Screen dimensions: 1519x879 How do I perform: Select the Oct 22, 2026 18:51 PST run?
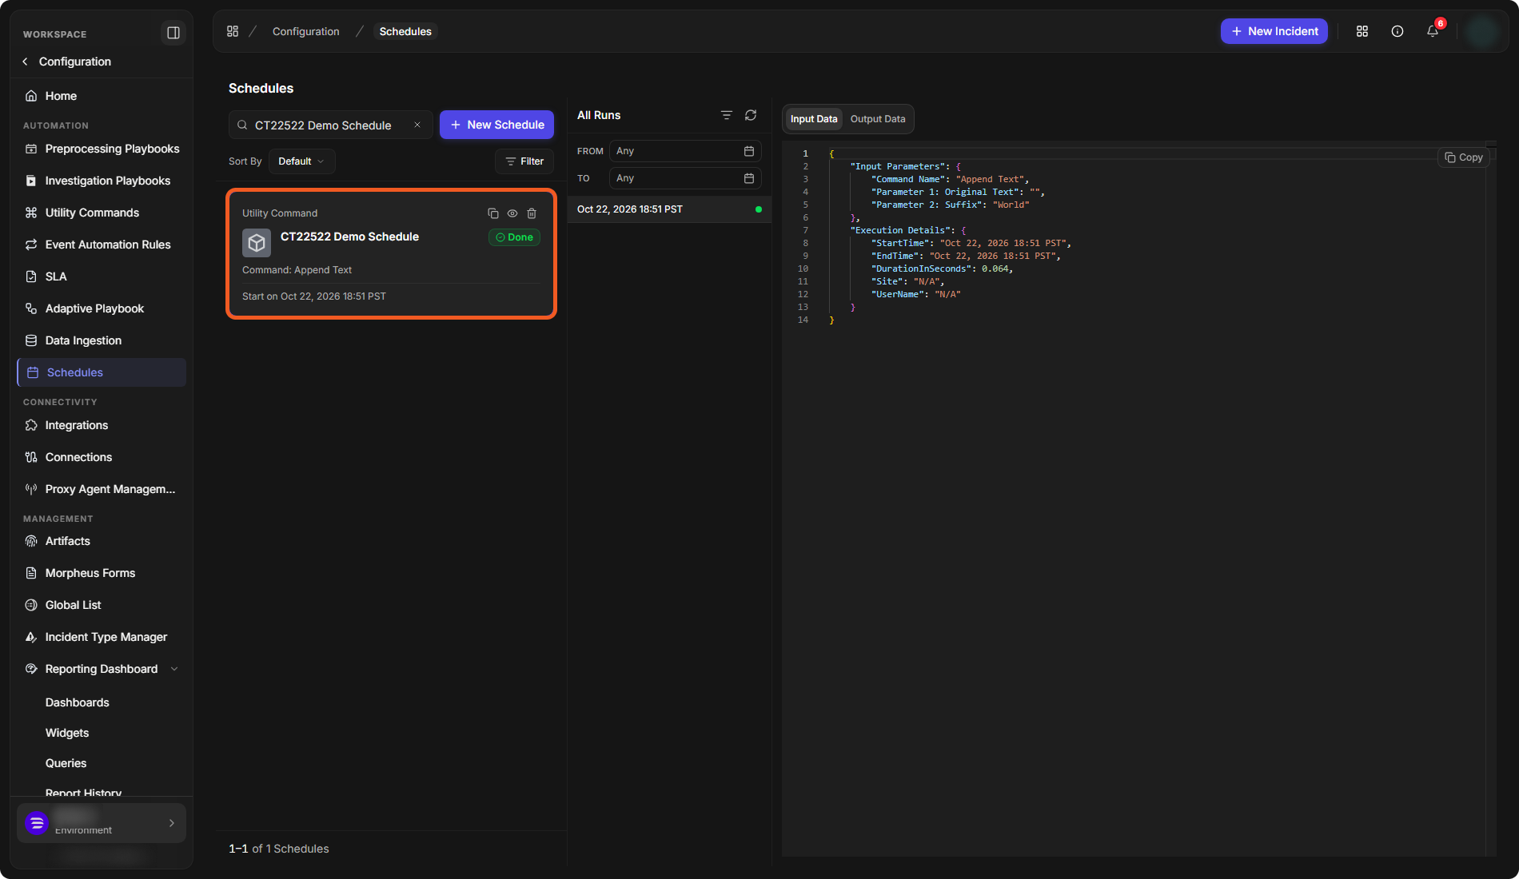click(669, 209)
